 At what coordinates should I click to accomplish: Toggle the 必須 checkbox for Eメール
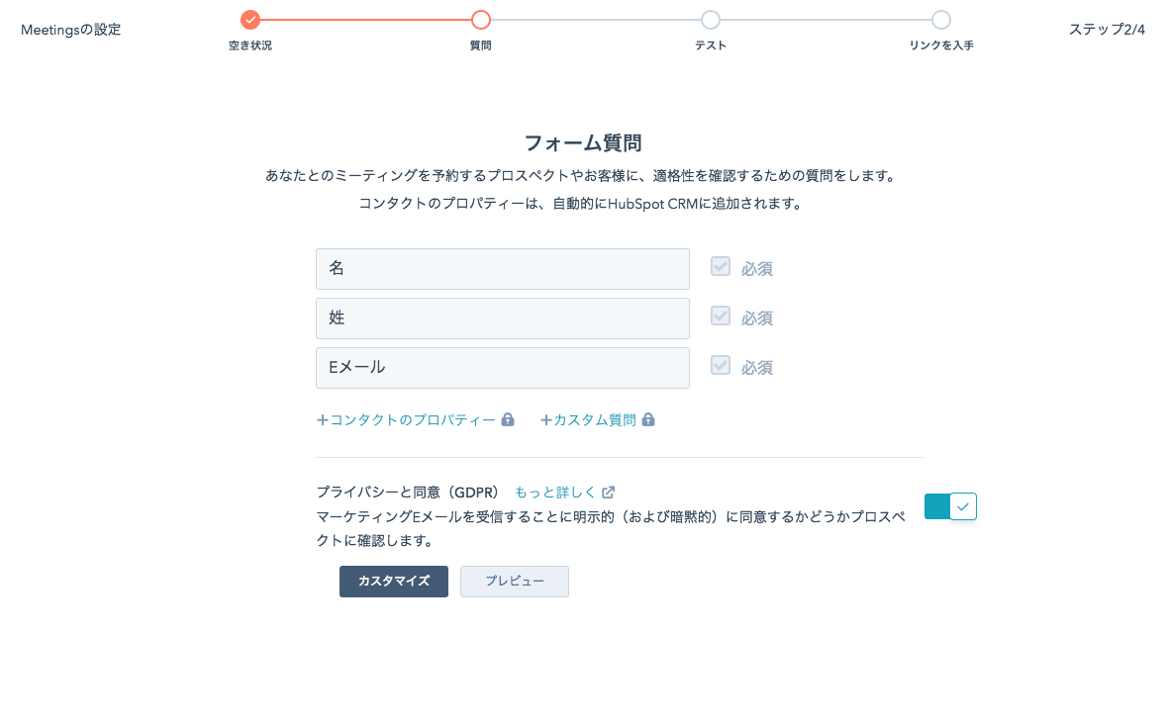click(721, 366)
